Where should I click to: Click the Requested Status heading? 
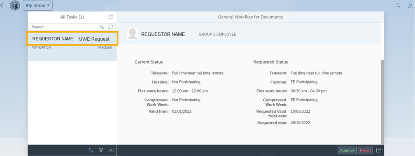[270, 62]
